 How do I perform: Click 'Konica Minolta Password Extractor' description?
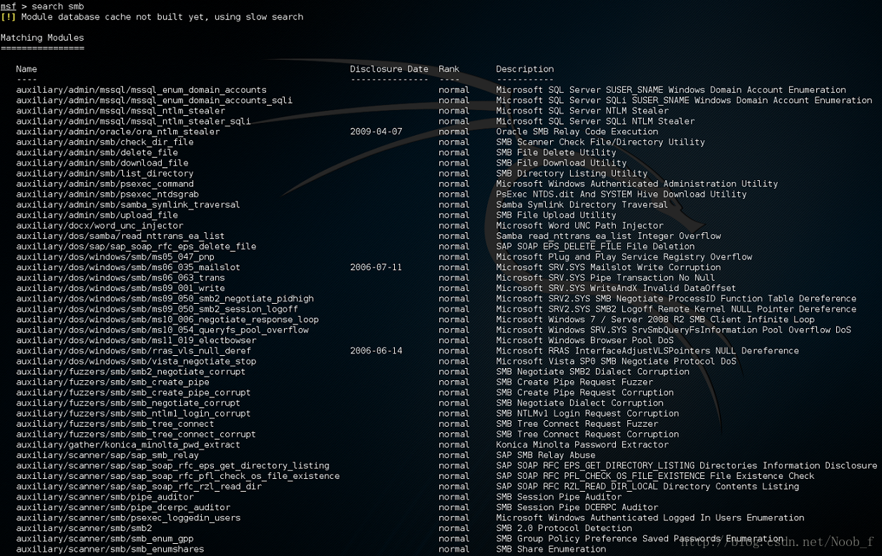coord(582,445)
